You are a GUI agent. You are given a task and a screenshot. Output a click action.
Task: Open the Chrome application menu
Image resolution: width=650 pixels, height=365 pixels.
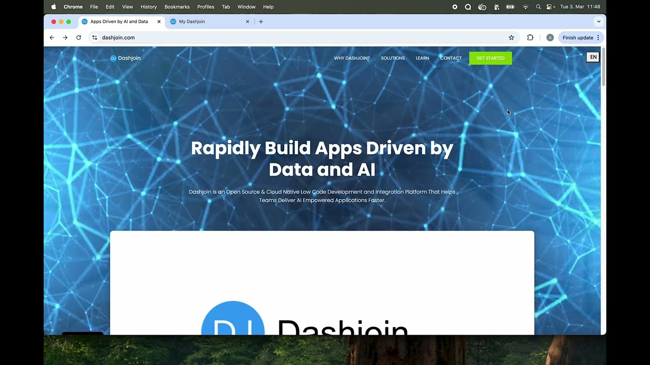point(73,7)
